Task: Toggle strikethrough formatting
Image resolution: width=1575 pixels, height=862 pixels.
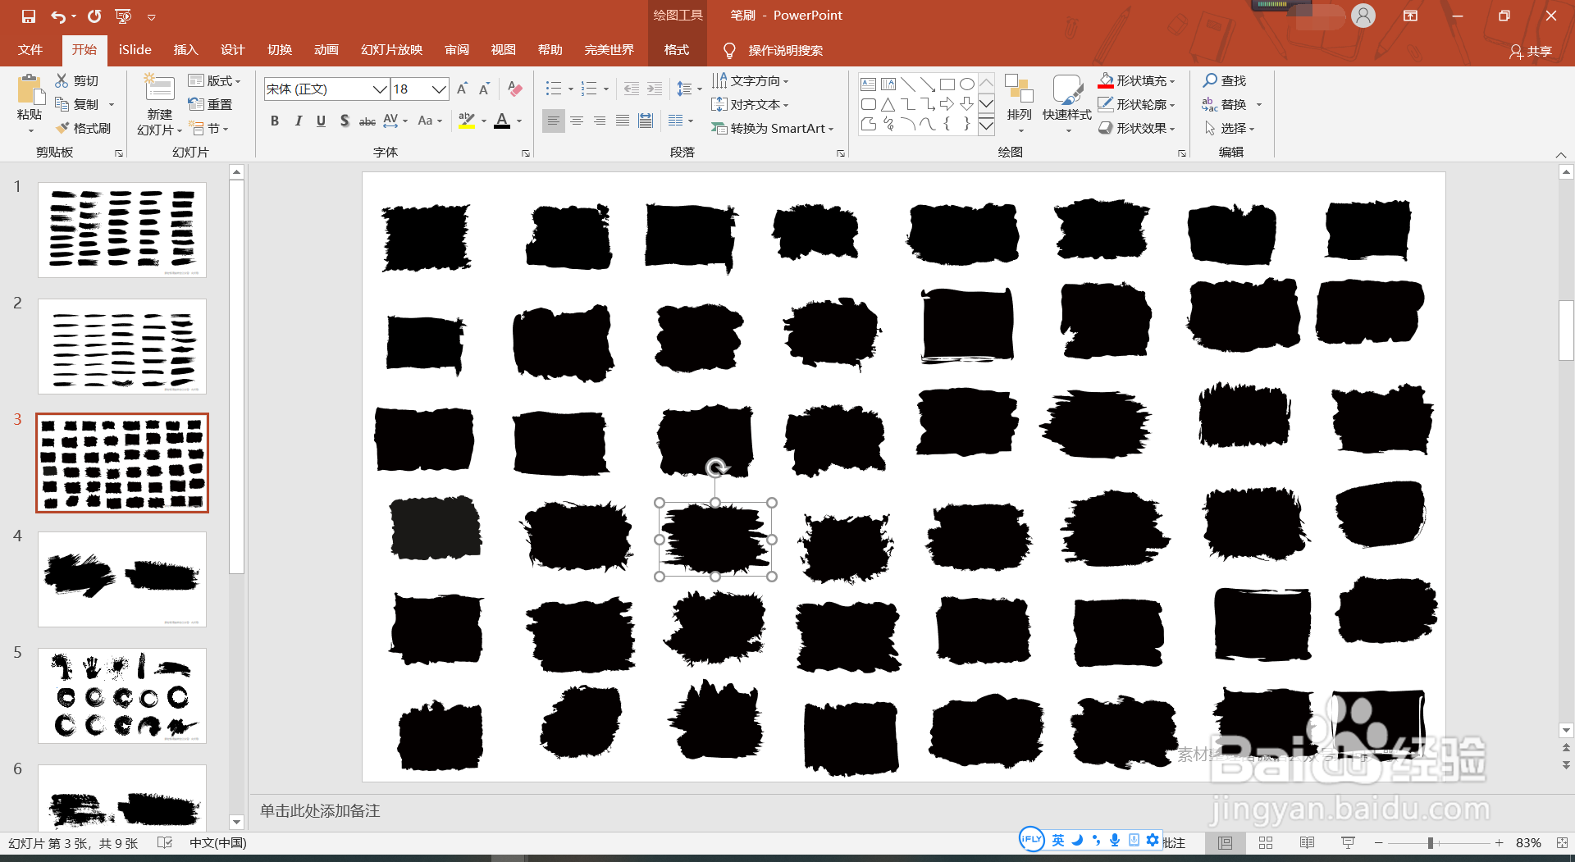Action: tap(367, 121)
